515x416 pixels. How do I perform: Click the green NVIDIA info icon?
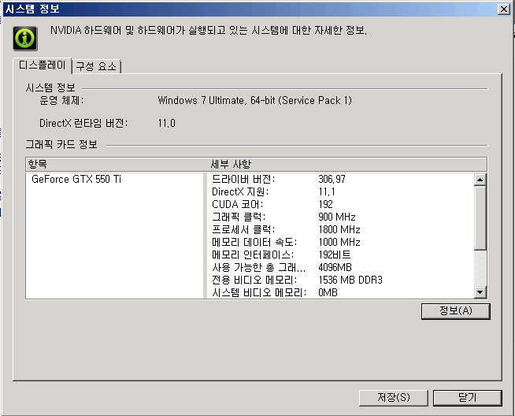(x=25, y=39)
